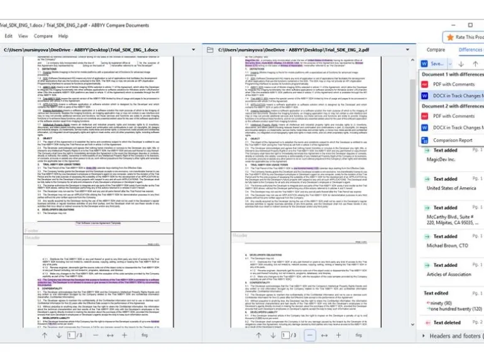Select the ninety (90) text edited difference
The width and height of the screenshot is (484, 363).
pyautogui.click(x=451, y=301)
